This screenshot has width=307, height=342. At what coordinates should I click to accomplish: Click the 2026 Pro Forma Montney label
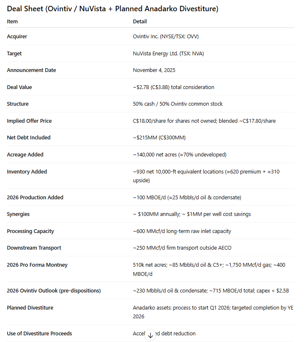coord(37,265)
